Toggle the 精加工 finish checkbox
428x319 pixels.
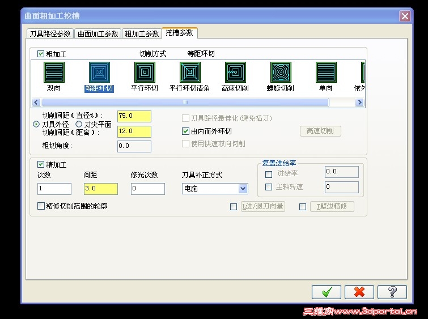click(41, 164)
